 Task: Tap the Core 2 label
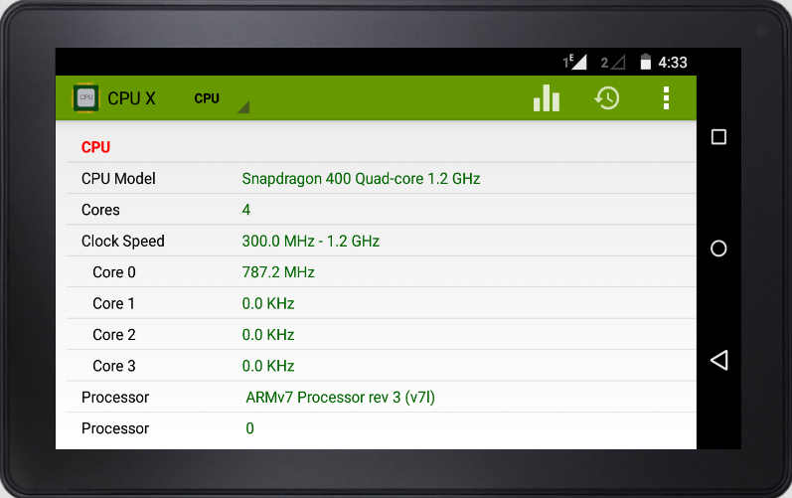114,335
